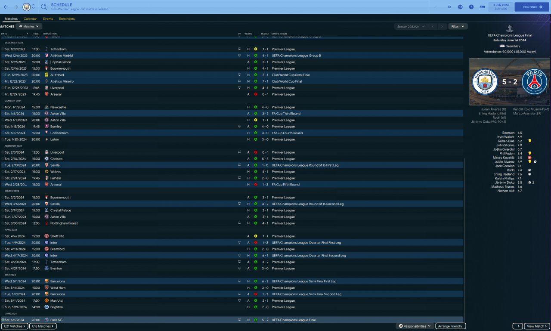Toggle the selection circle for the Wolves match

(3, 172)
